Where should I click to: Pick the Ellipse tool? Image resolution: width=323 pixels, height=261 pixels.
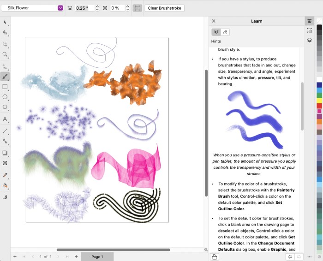coord(5,97)
